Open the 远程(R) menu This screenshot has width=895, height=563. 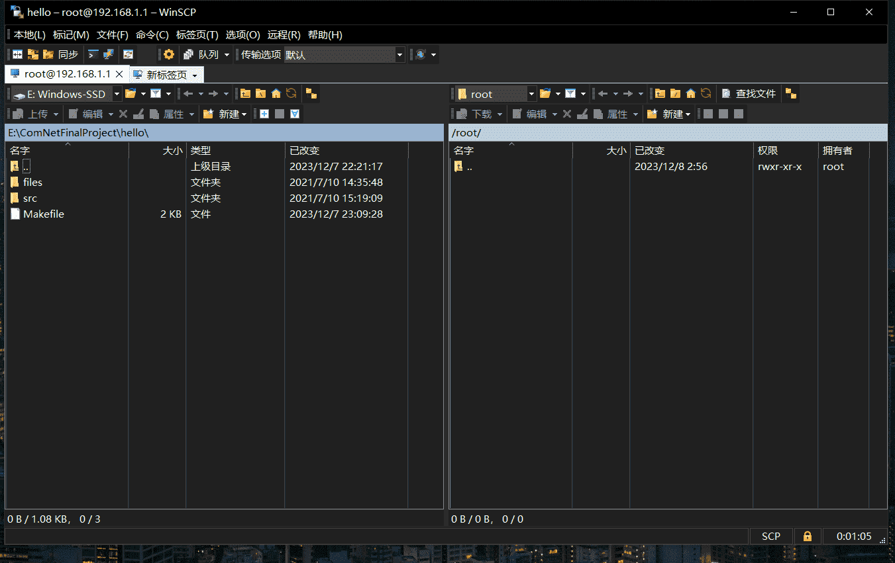pyautogui.click(x=284, y=35)
